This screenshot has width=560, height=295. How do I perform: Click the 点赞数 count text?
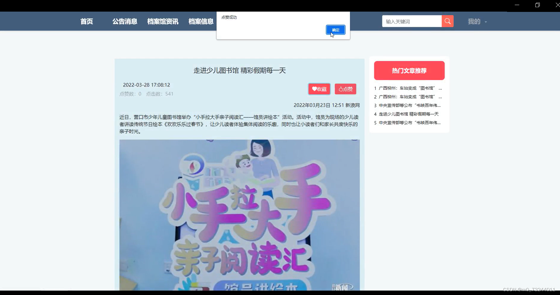coord(130,94)
